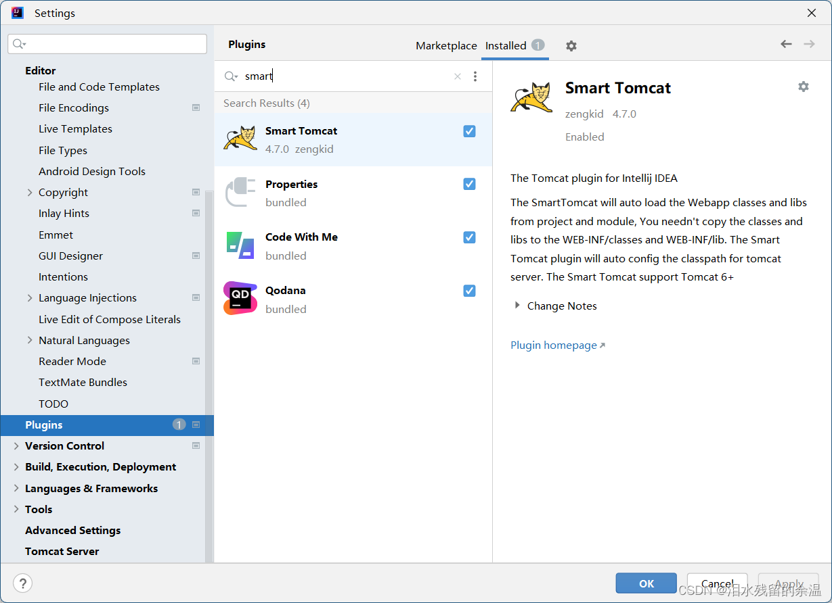
Task: Click the project-level icon beside Reader Mode
Action: click(196, 361)
